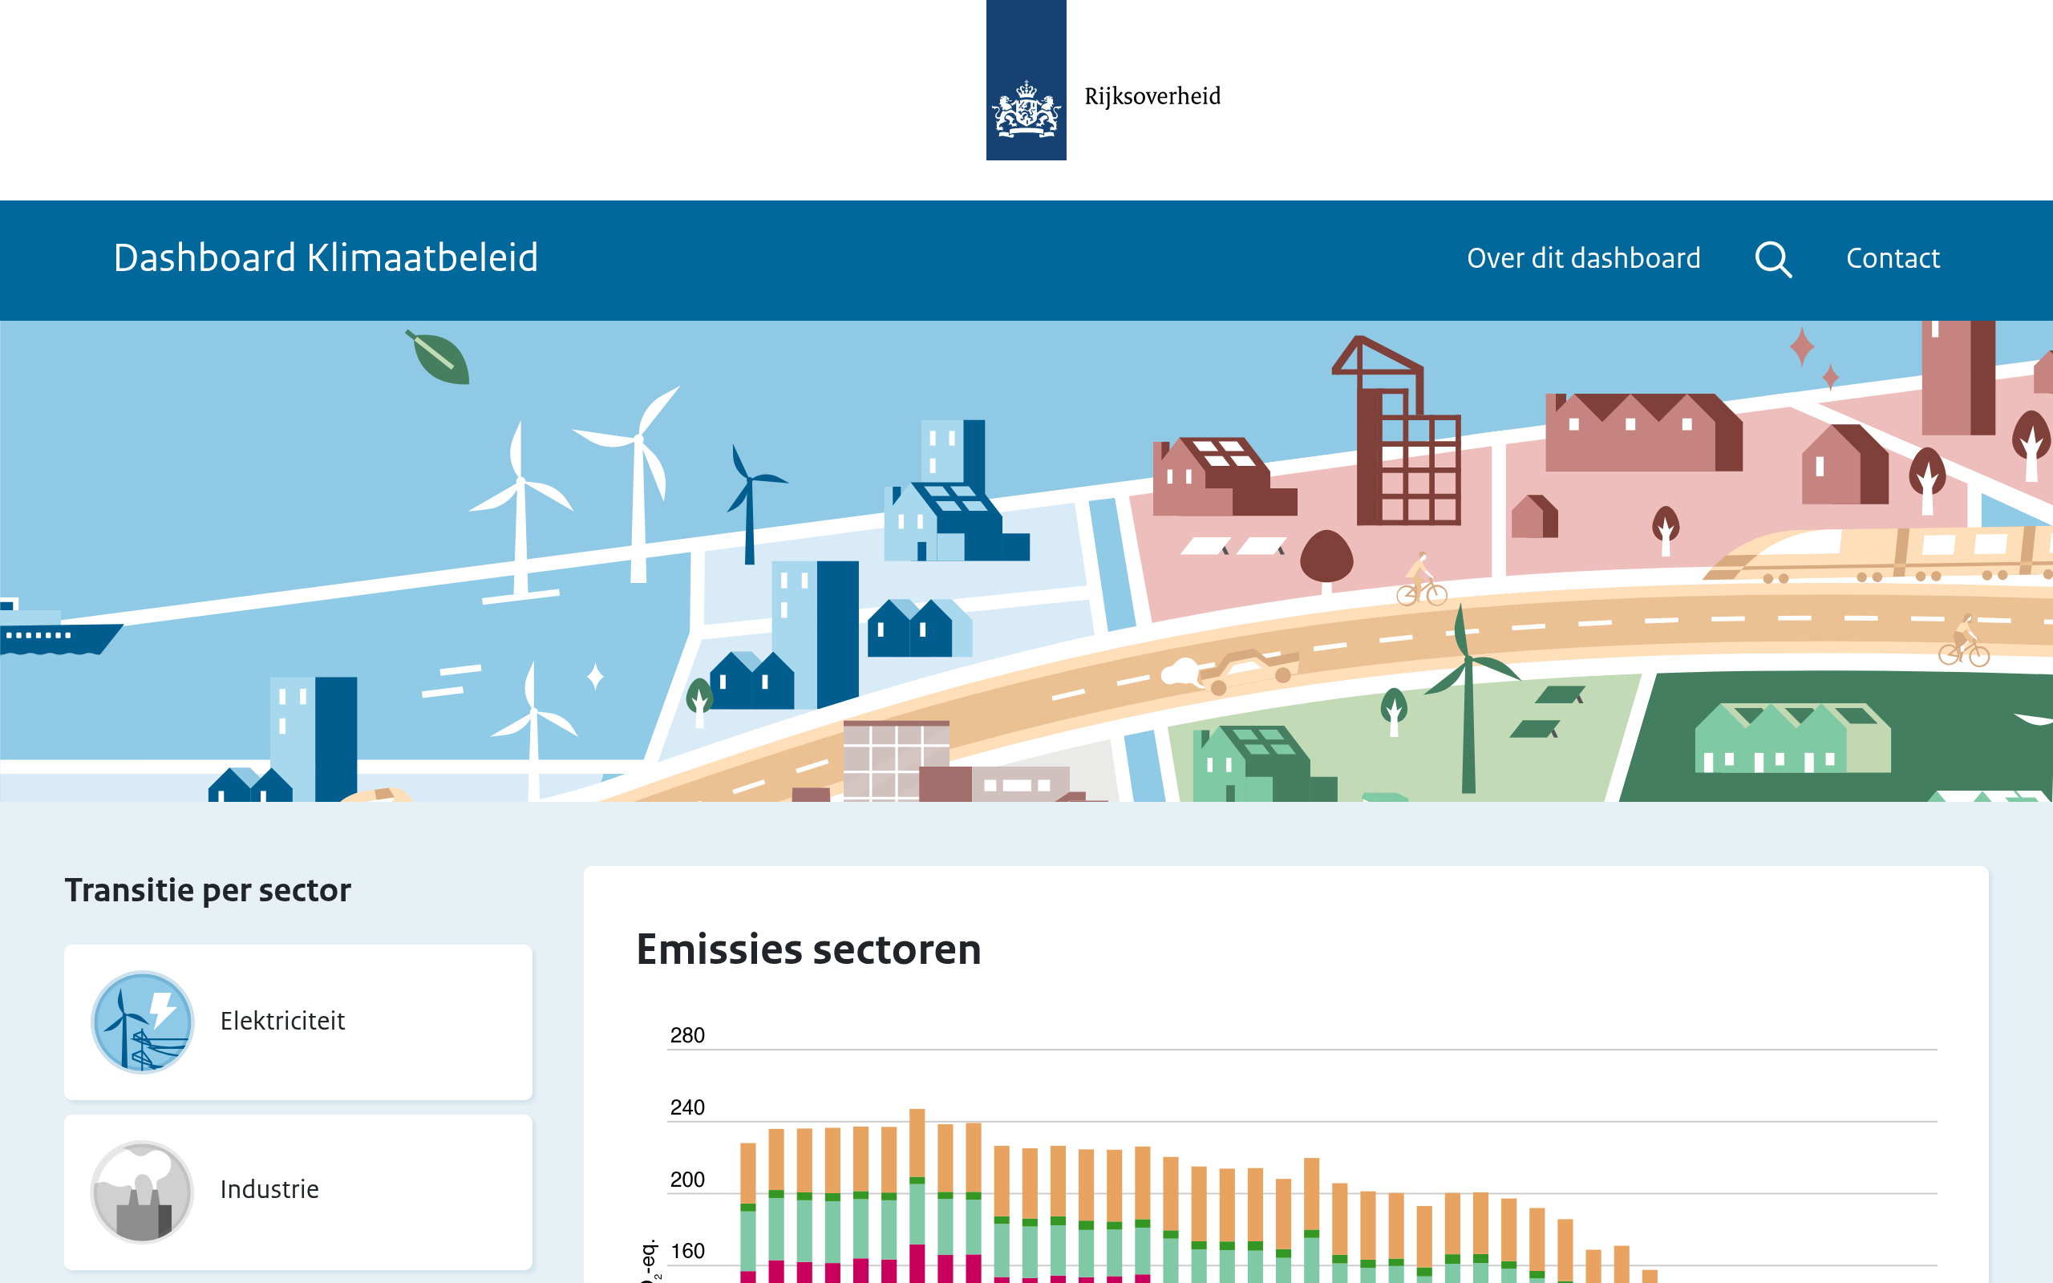Image resolution: width=2053 pixels, height=1283 pixels.
Task: Click the 280 y-axis label
Action: coord(687,1035)
